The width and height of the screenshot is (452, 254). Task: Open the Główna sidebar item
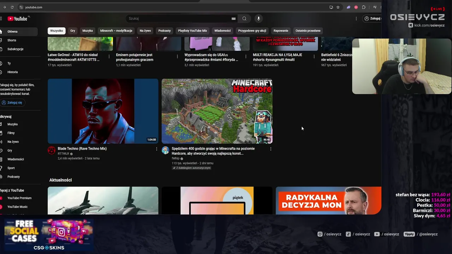click(x=19, y=31)
